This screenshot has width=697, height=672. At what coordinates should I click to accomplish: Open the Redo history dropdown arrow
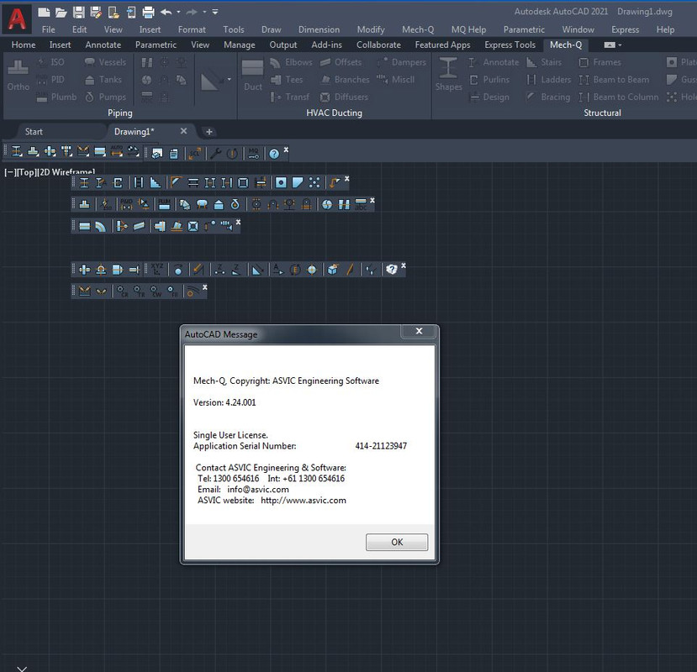[x=204, y=12]
